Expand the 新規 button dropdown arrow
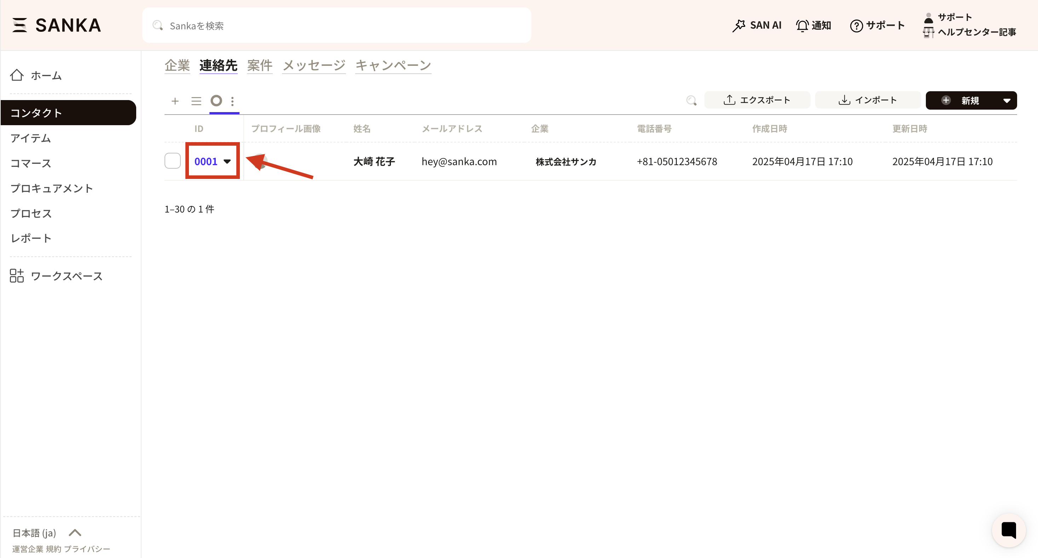The width and height of the screenshot is (1038, 558). tap(1006, 101)
